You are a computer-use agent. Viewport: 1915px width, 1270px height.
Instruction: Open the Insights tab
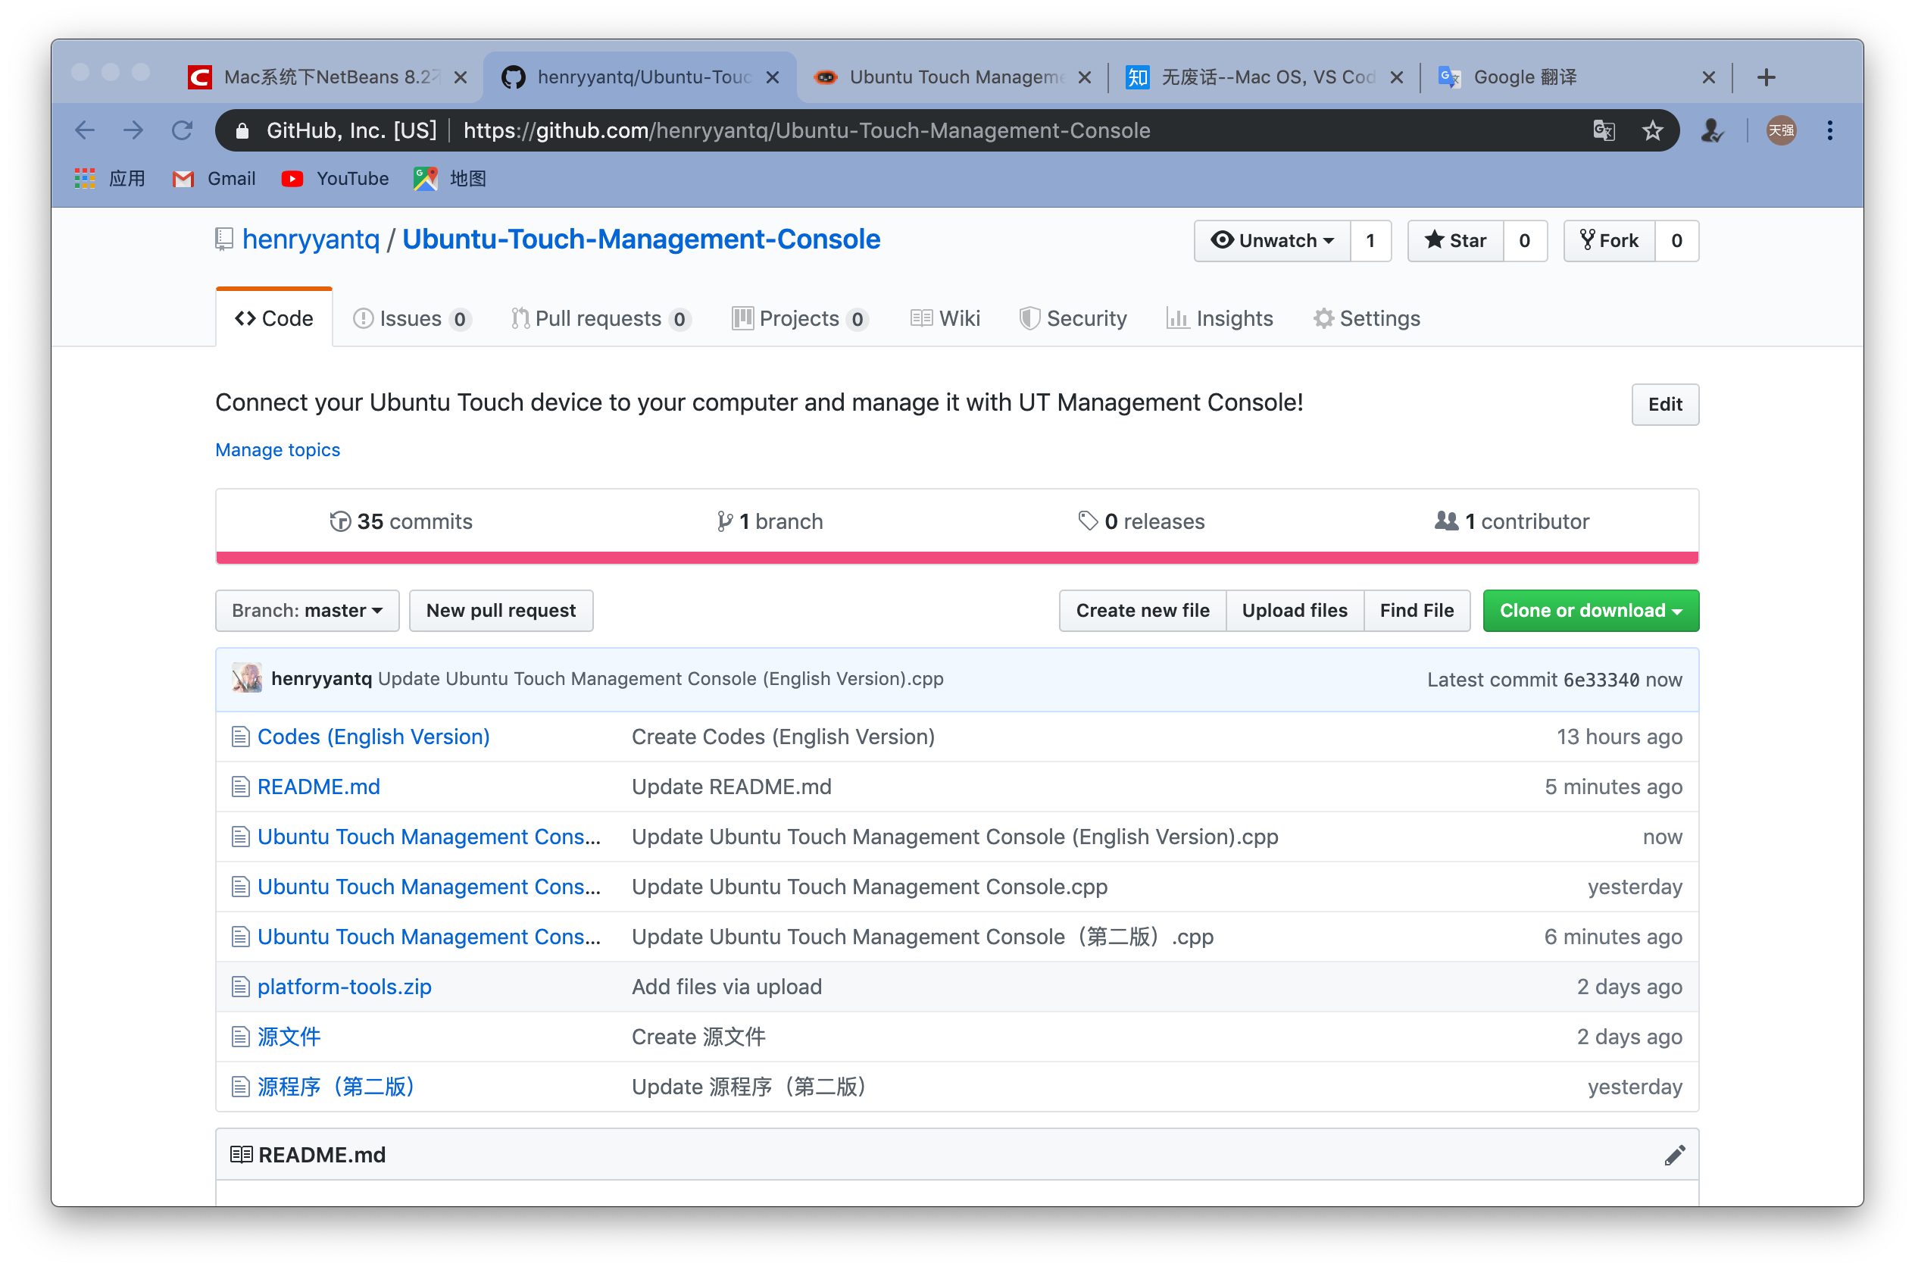(x=1219, y=318)
